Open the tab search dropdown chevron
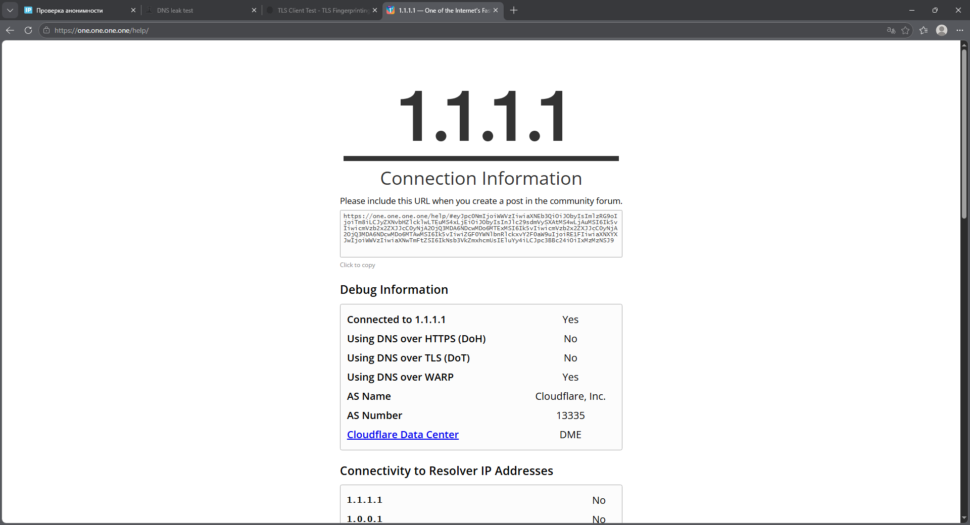The height and width of the screenshot is (525, 970). coord(10,10)
